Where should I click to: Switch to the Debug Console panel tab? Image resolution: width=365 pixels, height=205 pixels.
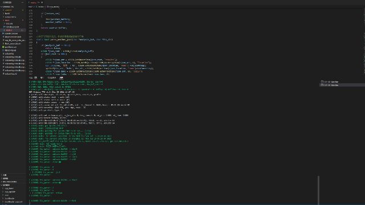[x=52, y=78]
